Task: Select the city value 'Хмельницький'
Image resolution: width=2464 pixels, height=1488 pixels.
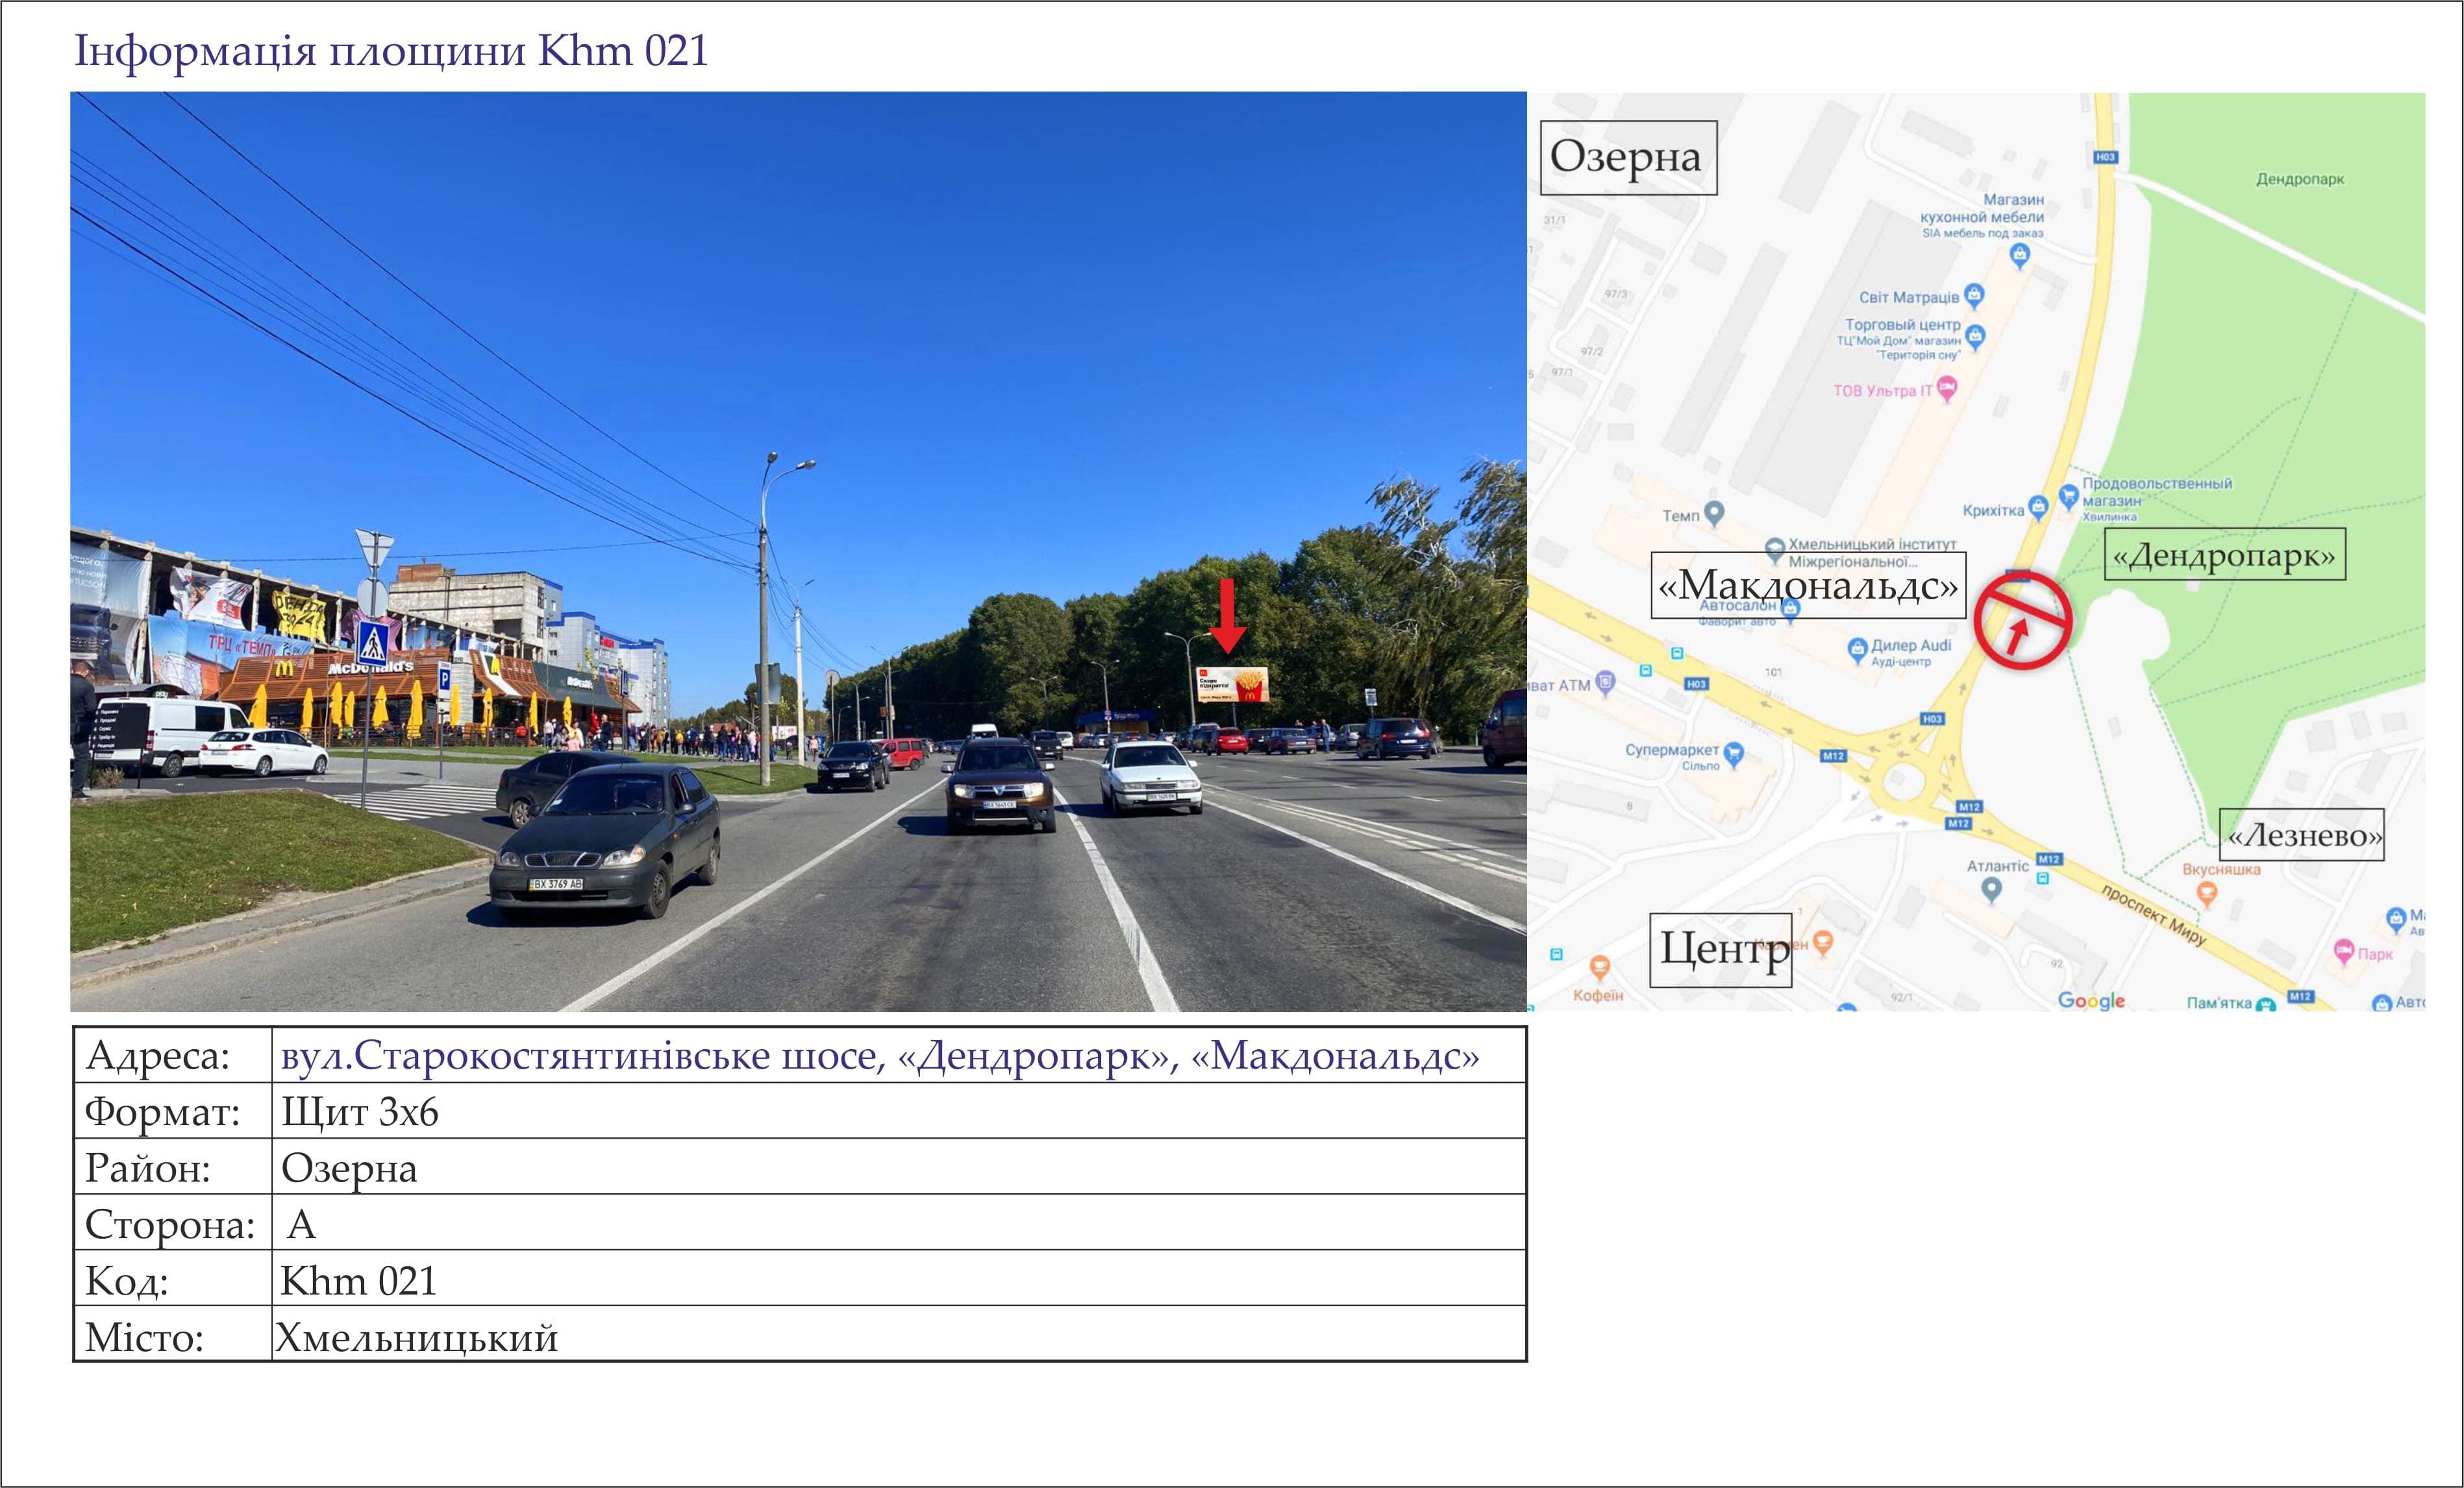Action: tap(417, 1337)
